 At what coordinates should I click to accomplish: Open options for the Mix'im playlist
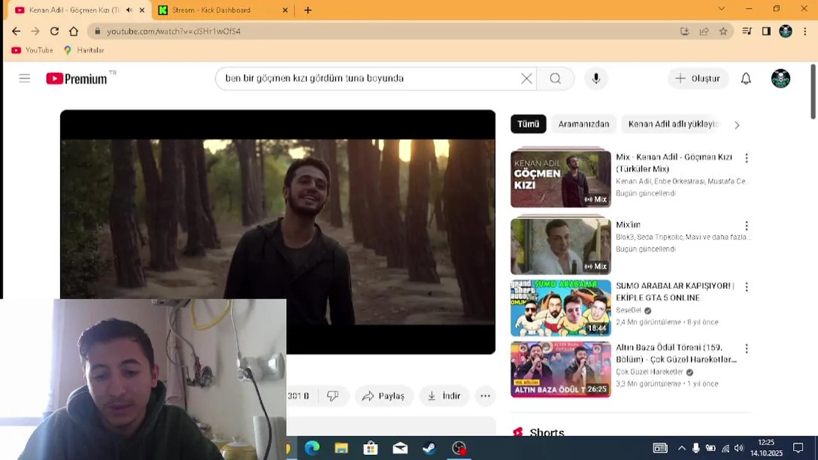[746, 226]
